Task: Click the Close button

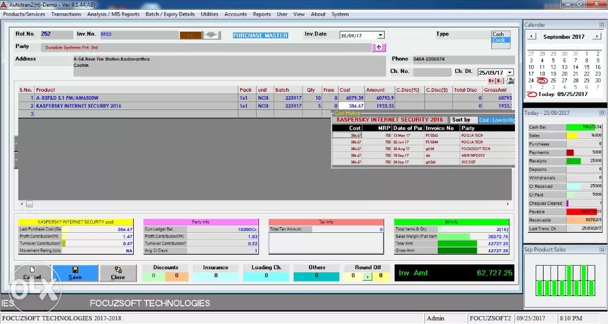Action: [118, 273]
